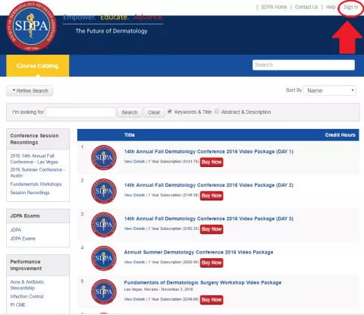Open Annual Summer Dermatology Conference 2016 title
This screenshot has height=315, width=364.
click(199, 252)
